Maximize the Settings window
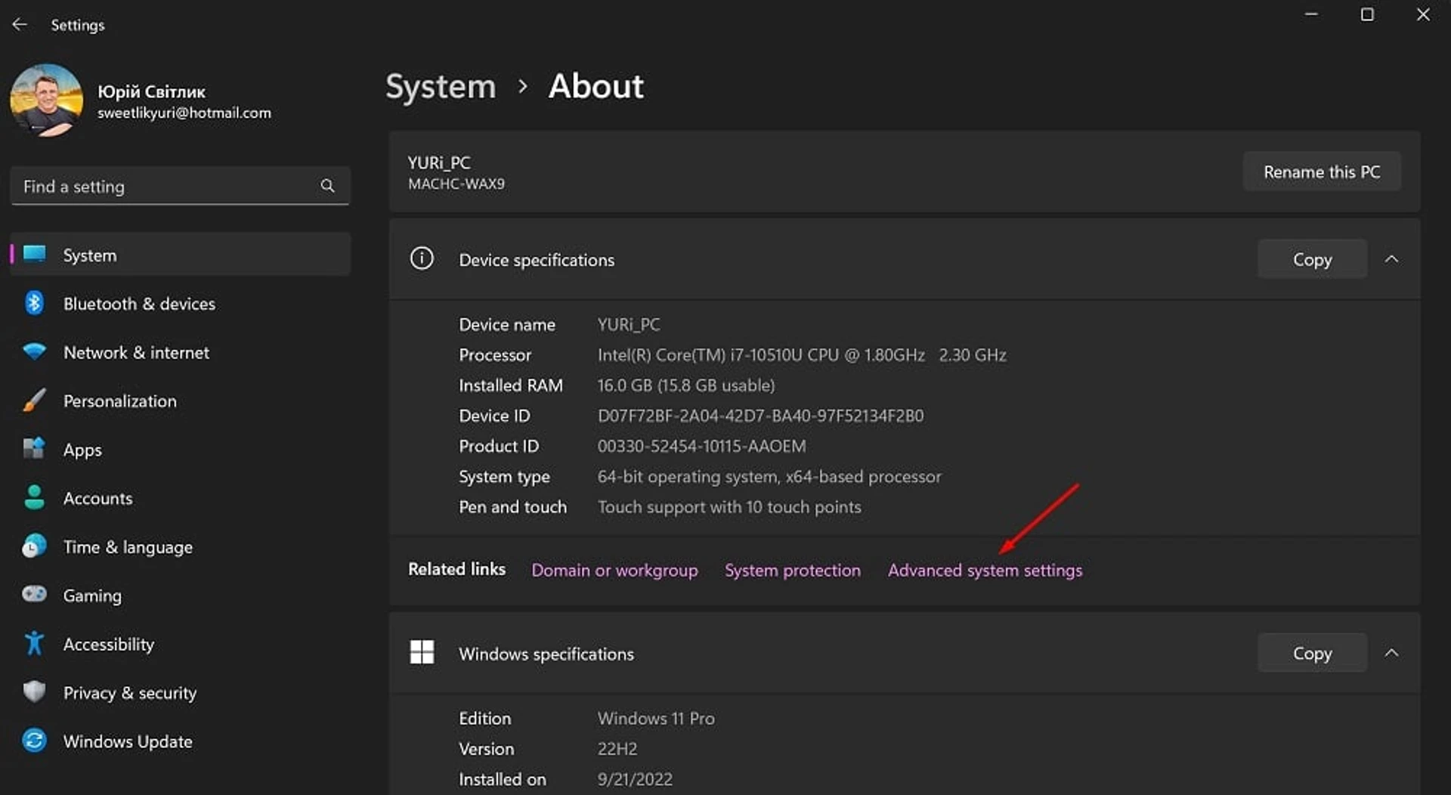1451x795 pixels. [1367, 14]
